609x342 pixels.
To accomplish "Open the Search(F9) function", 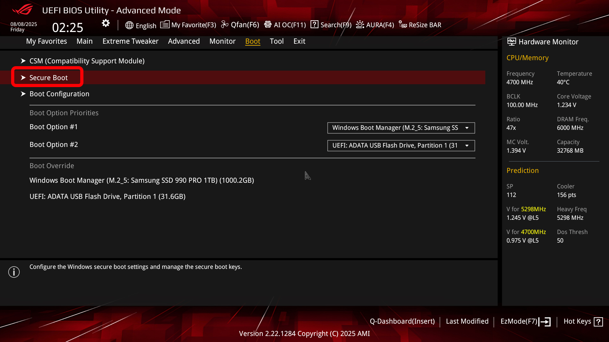I will 331,24.
